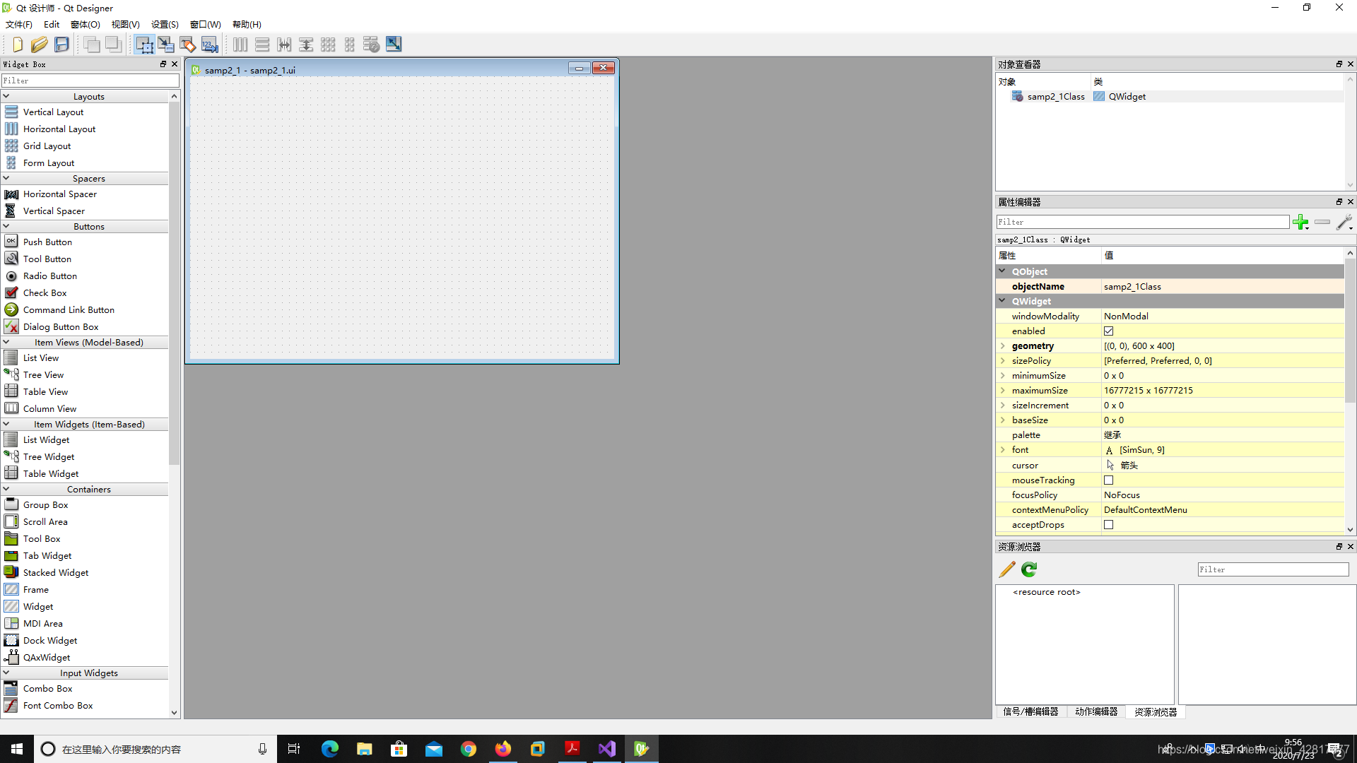Screen dimensions: 1357x763
Task: Expand the geometry property row
Action: click(x=1002, y=346)
